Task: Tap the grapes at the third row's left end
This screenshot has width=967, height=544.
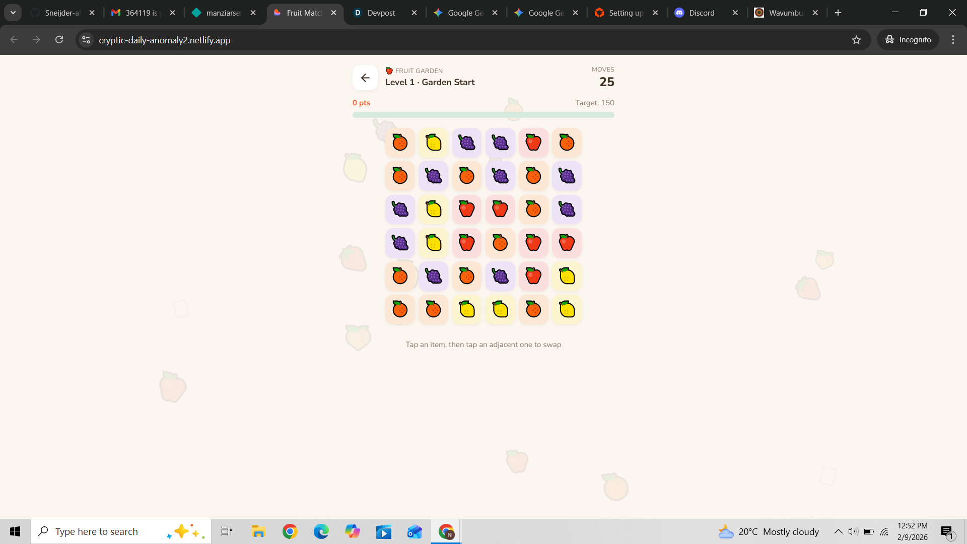Action: pyautogui.click(x=400, y=209)
